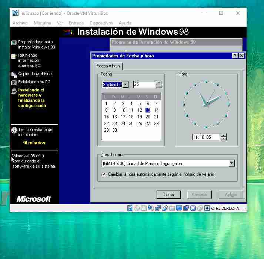The height and width of the screenshot is (259, 264).
Task: Click the display settings indicator icon
Action: click(x=179, y=208)
